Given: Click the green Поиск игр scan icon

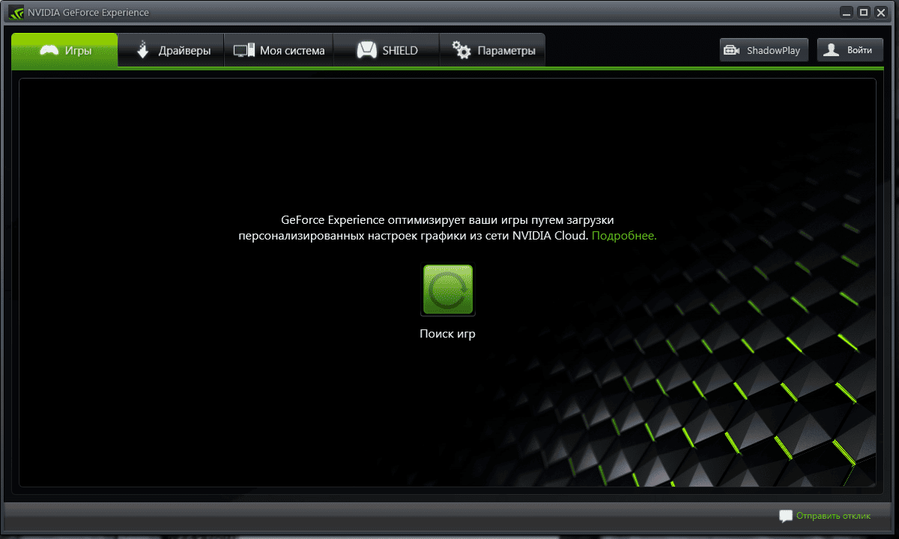Looking at the screenshot, I should pos(448,290).
